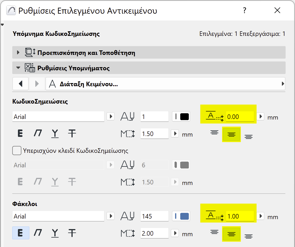The width and height of the screenshot is (295, 247).
Task: Open the Διάταξη Κειμένου page selector
Action: pyautogui.click(x=165, y=84)
